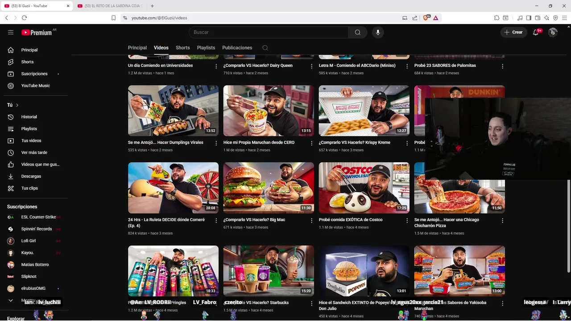Open Slipknot subscription channel
This screenshot has height=321, width=571.
point(36,276)
